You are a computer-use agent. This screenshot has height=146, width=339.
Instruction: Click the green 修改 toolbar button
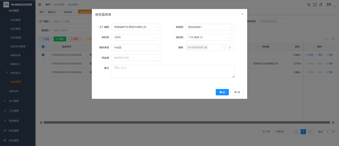60,39
